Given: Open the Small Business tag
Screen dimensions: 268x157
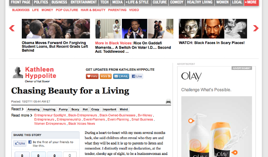Looking at the screenshot, I should [142, 119].
